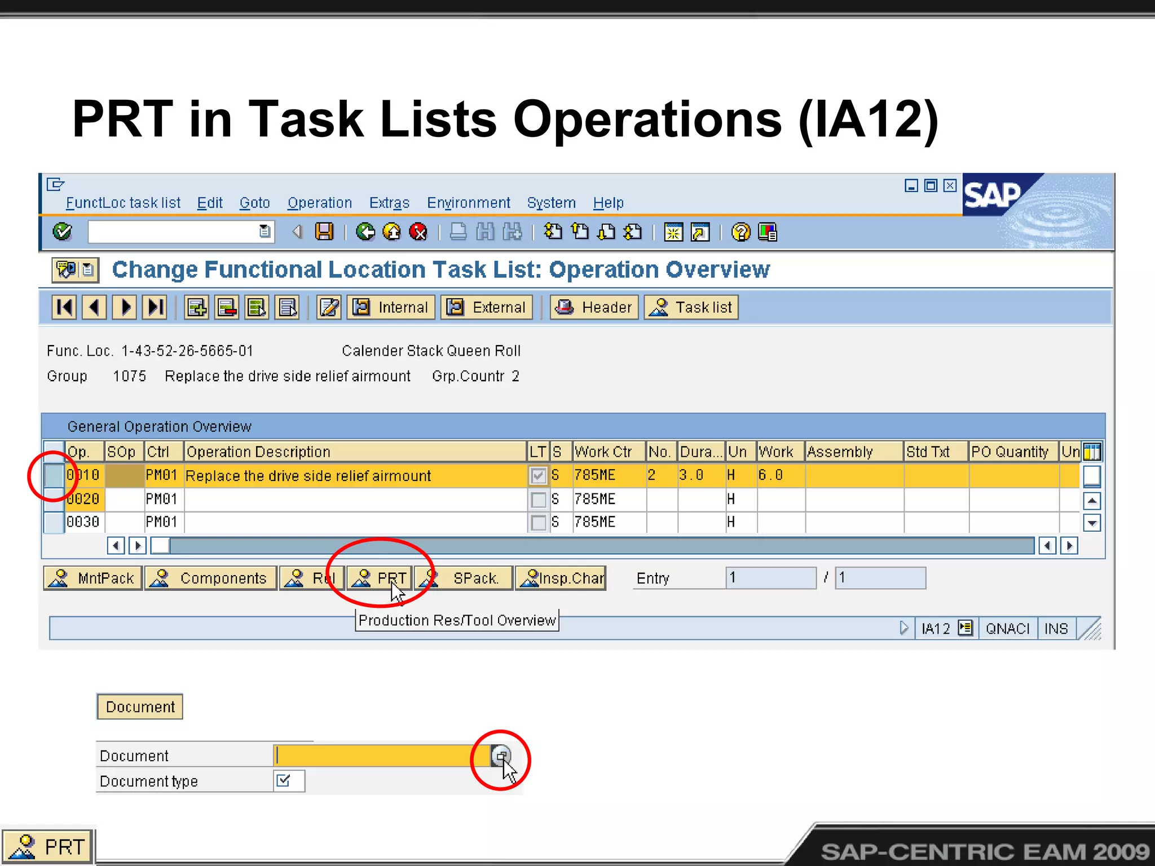This screenshot has height=866, width=1155.
Task: Click the External operation button
Action: 487,307
